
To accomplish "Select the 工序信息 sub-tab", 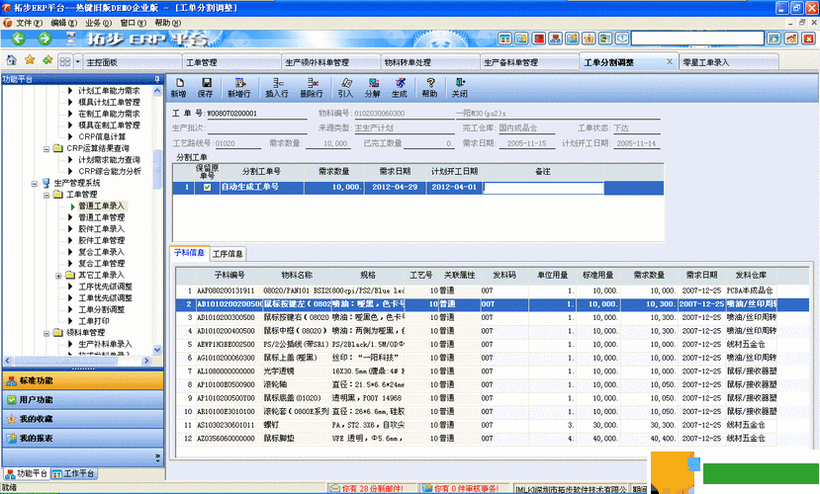I will click(228, 254).
